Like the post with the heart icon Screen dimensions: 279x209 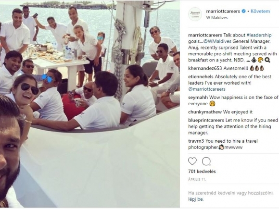tap(192, 161)
